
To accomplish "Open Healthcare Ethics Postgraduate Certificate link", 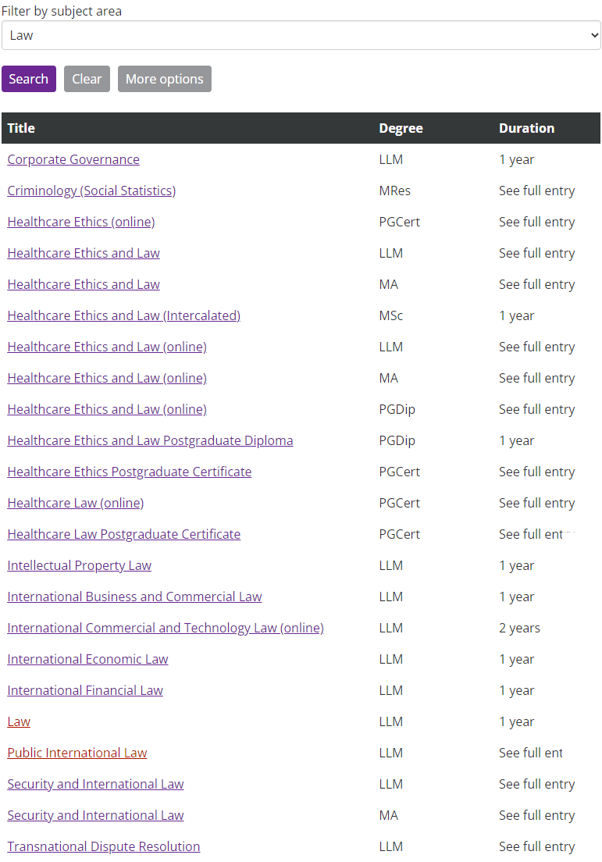I will pyautogui.click(x=130, y=472).
